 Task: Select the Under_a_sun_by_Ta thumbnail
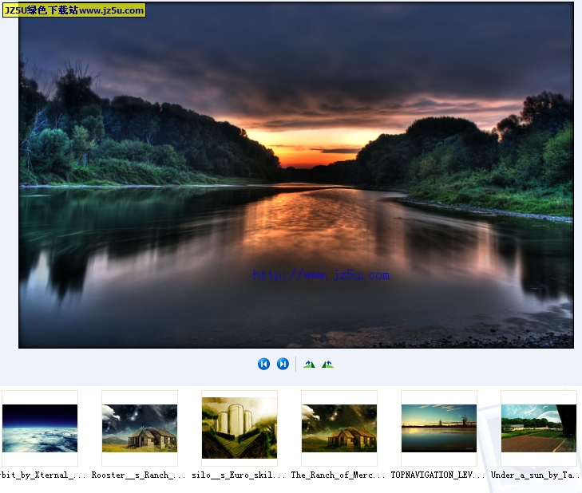click(x=539, y=428)
